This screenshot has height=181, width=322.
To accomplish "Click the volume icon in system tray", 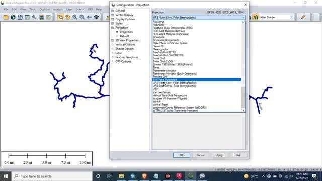I will point(291,176).
